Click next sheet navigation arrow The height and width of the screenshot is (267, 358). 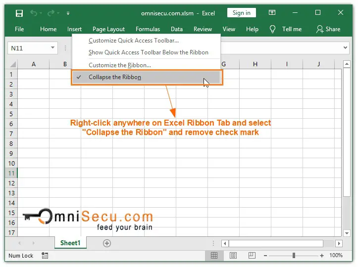33,243
